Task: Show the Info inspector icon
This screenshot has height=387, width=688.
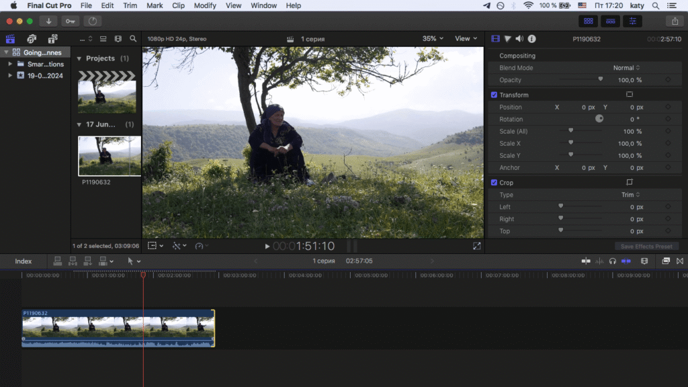Action: pyautogui.click(x=532, y=39)
